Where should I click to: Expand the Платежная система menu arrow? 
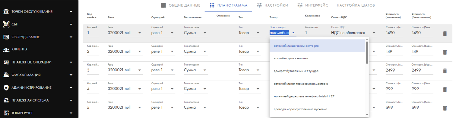tap(71, 100)
